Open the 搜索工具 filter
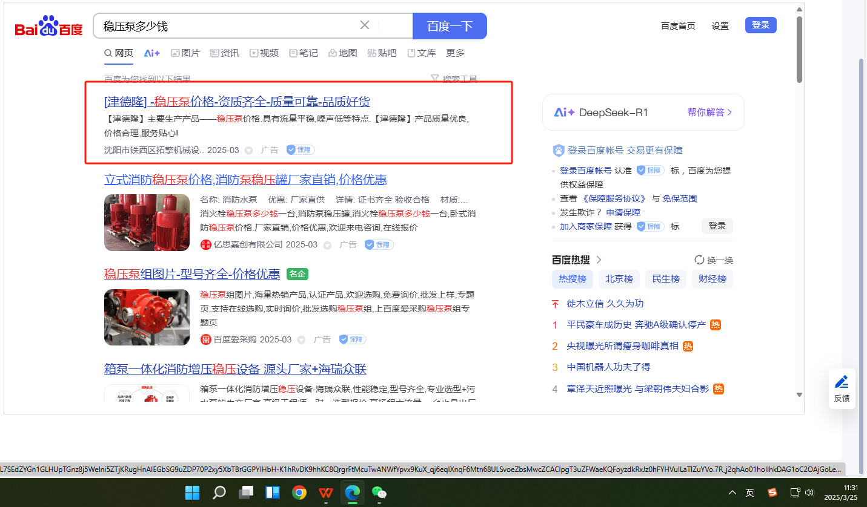 pos(454,79)
